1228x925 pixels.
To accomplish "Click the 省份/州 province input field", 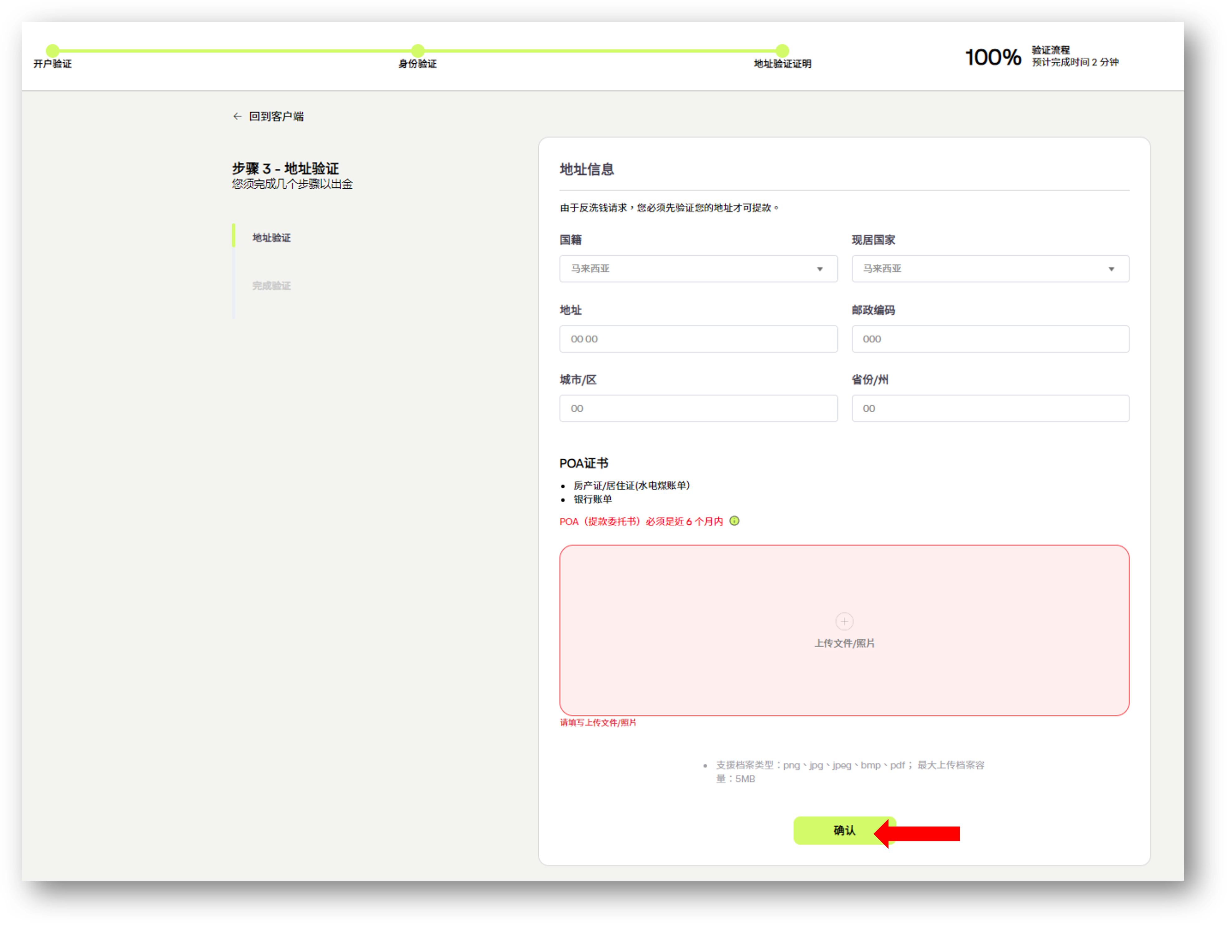I will [x=990, y=408].
